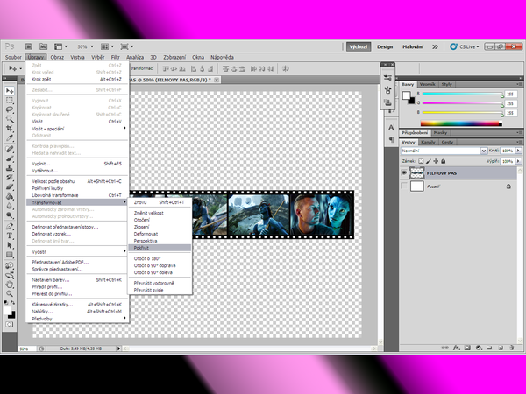This screenshot has width=526, height=394.
Task: Show the Pozadí layer visibility
Action: tap(406, 186)
